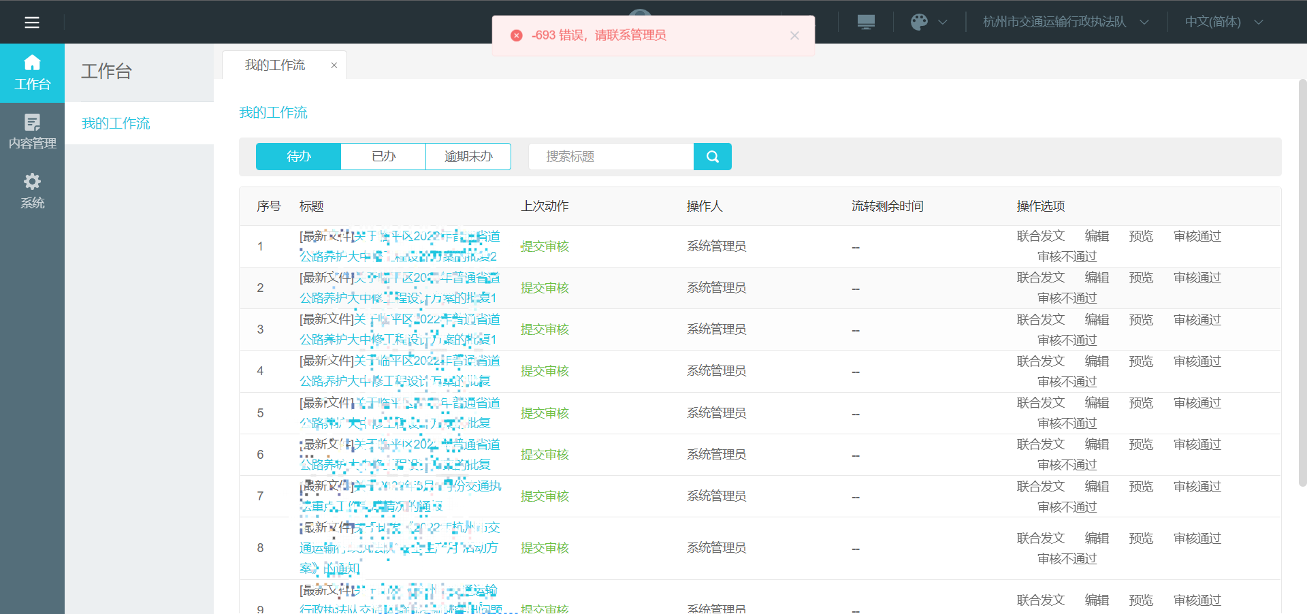Switch to the 已办 filter
This screenshot has height=614, width=1307.
[x=383, y=157]
